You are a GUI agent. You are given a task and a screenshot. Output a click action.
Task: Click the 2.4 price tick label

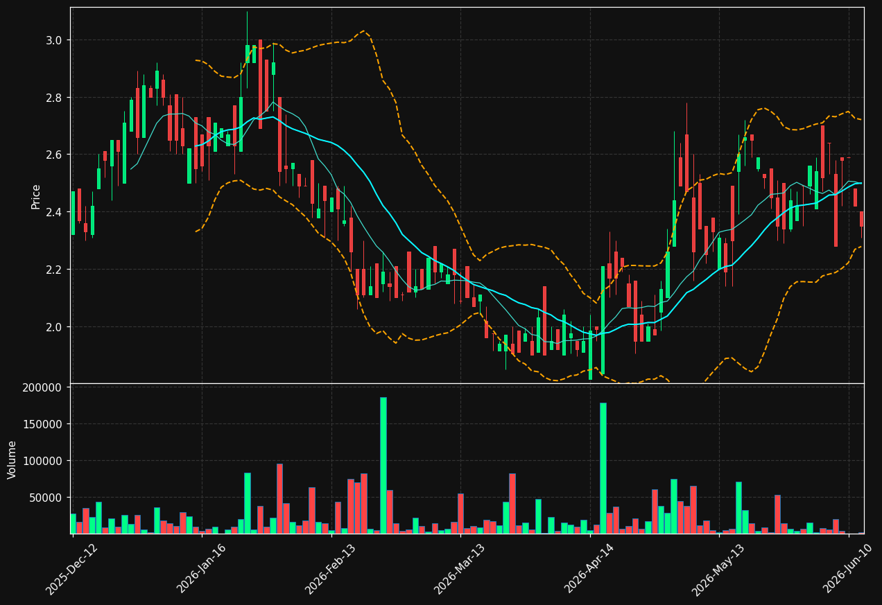54,212
